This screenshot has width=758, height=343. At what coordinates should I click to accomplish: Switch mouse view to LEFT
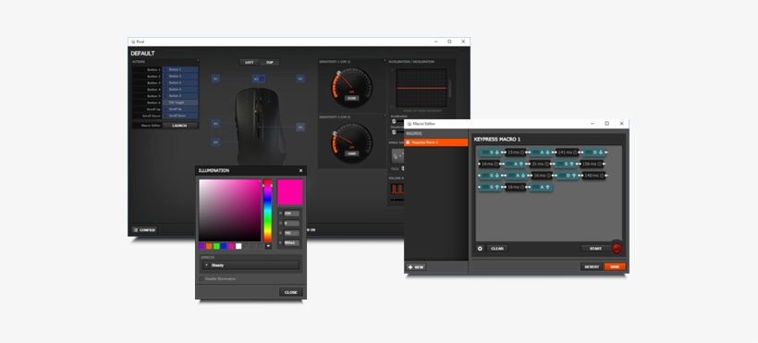[250, 63]
